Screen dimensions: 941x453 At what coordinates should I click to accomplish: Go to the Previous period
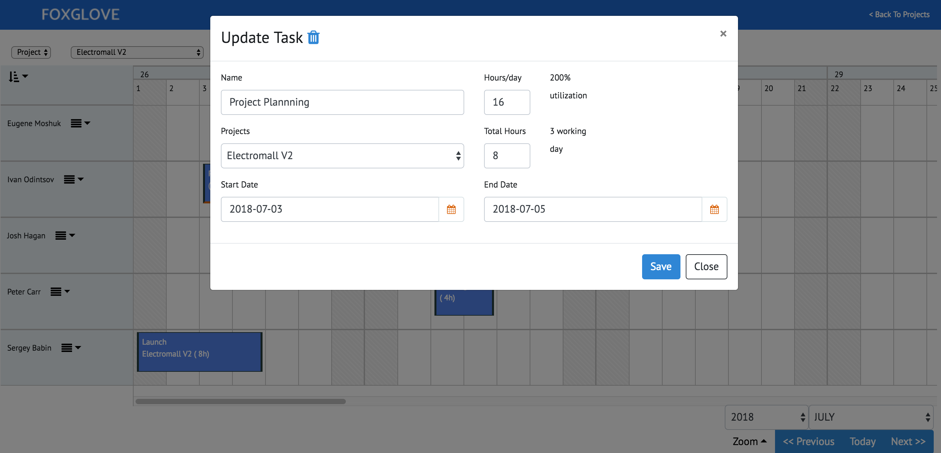coord(808,441)
